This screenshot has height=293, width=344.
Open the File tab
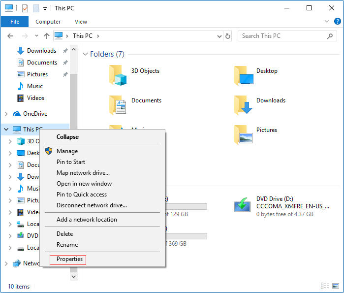pos(15,22)
